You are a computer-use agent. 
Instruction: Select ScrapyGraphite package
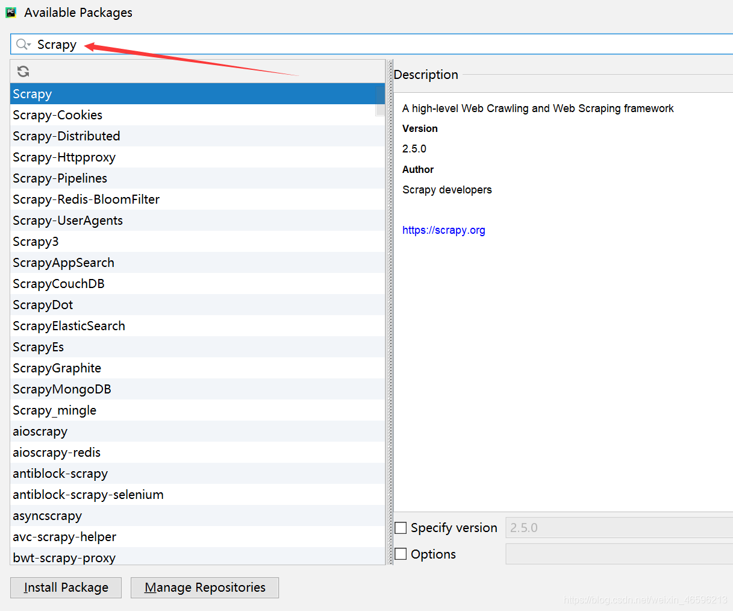coord(198,368)
